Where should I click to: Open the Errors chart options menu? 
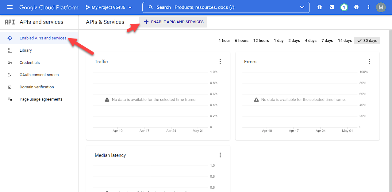(370, 61)
